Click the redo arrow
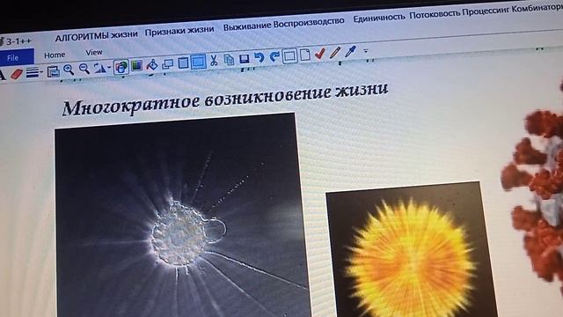 pyautogui.click(x=274, y=56)
